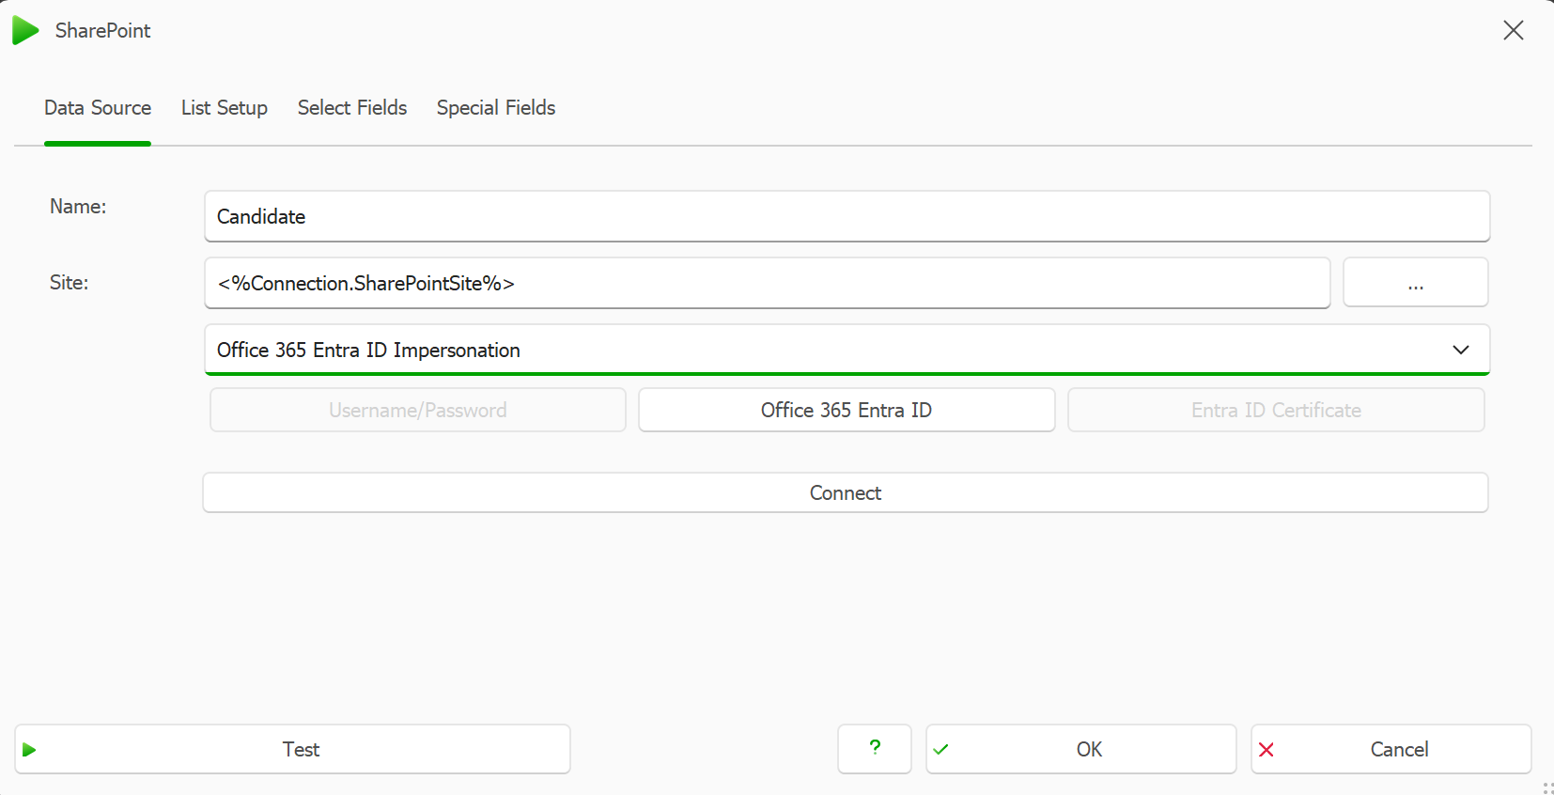
Task: Browse for site using the ellipsis button
Action: coord(1415,283)
